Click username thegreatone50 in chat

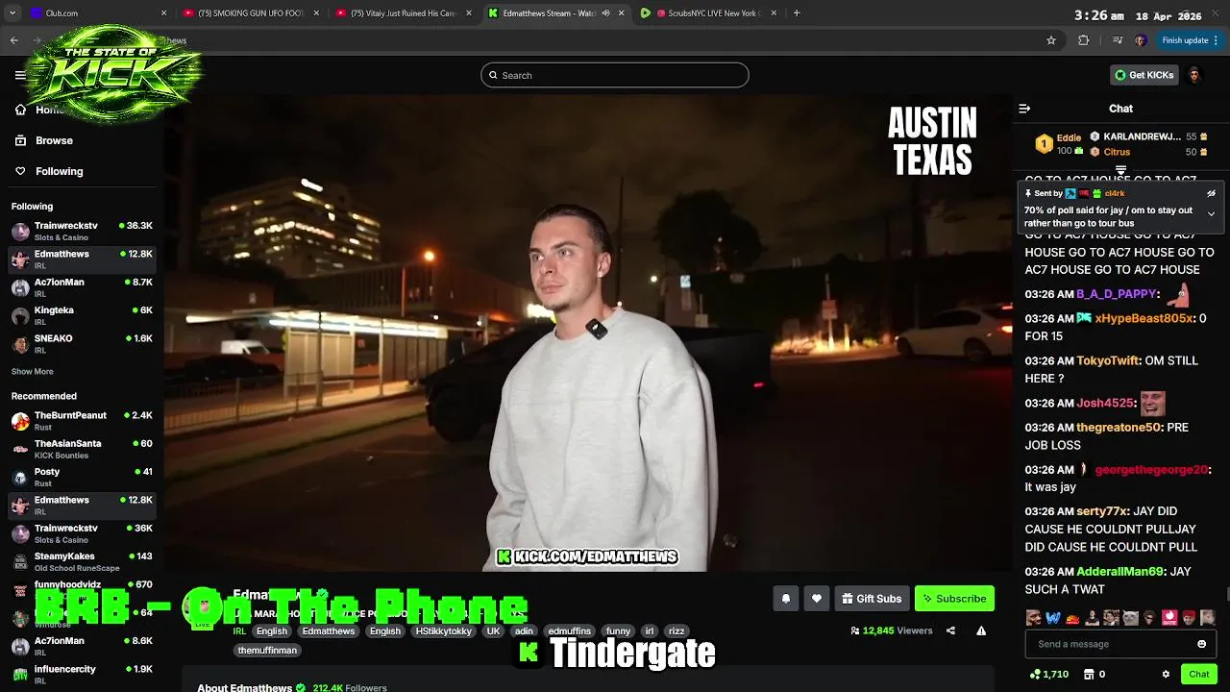click(x=1119, y=427)
